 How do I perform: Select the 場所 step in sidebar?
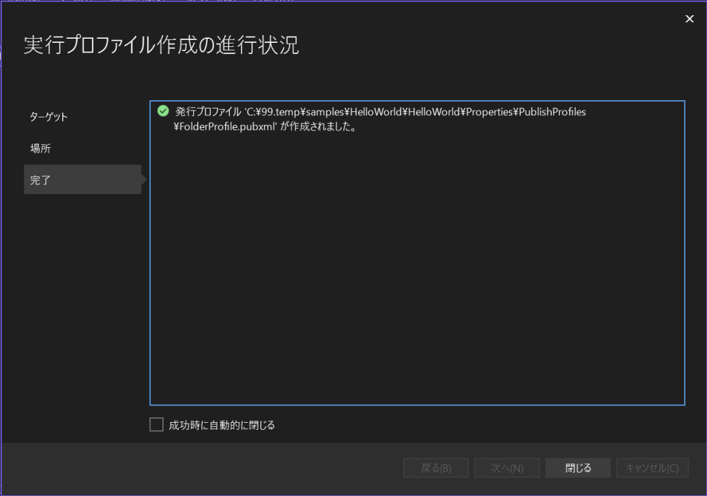click(40, 149)
